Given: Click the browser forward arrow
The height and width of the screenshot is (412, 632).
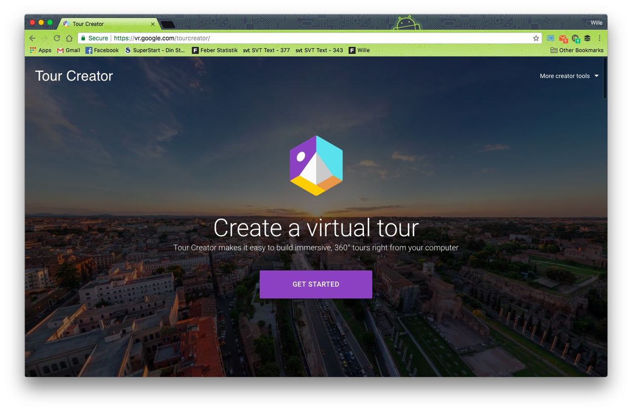Looking at the screenshot, I should click(44, 38).
